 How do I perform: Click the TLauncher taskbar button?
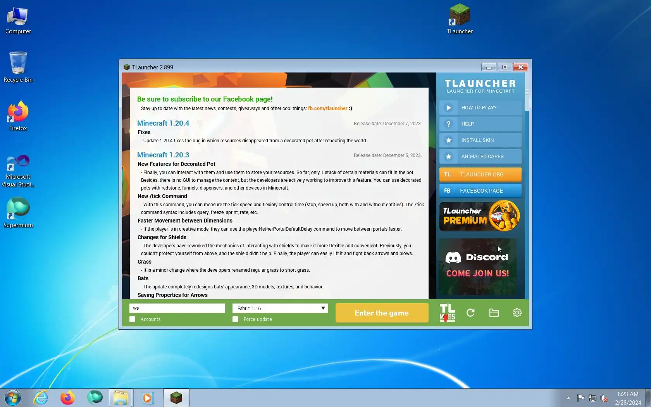(x=176, y=398)
